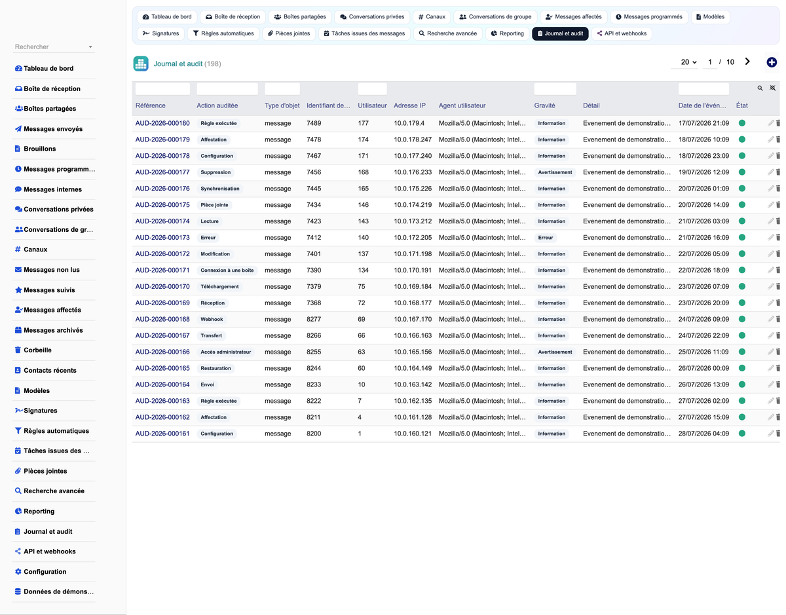Switch to Messages programmés tab

pyautogui.click(x=649, y=17)
